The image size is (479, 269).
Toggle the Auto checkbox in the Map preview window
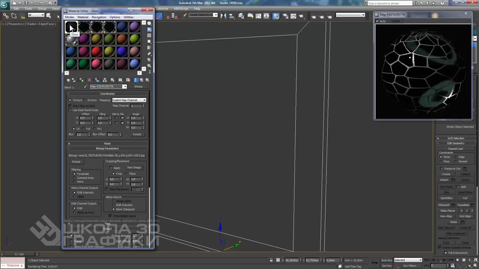coord(377,21)
